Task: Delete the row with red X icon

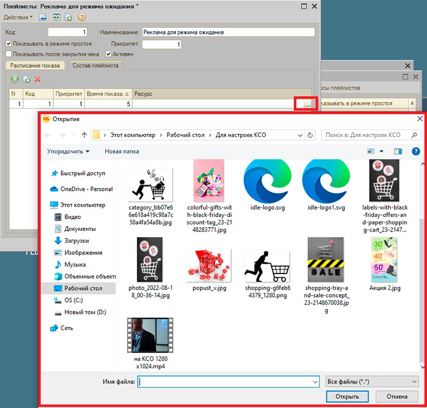Action: point(37,79)
